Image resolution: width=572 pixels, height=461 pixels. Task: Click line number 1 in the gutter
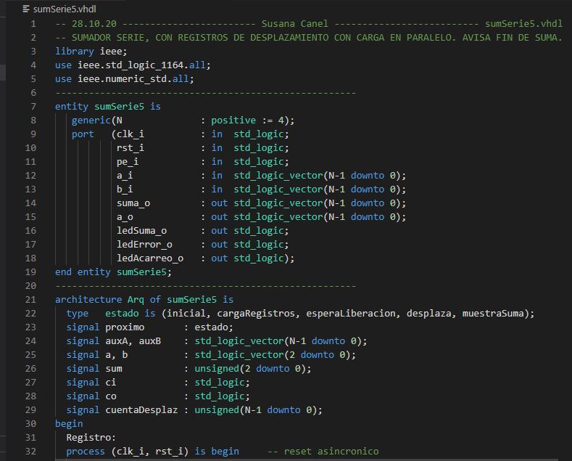point(33,23)
